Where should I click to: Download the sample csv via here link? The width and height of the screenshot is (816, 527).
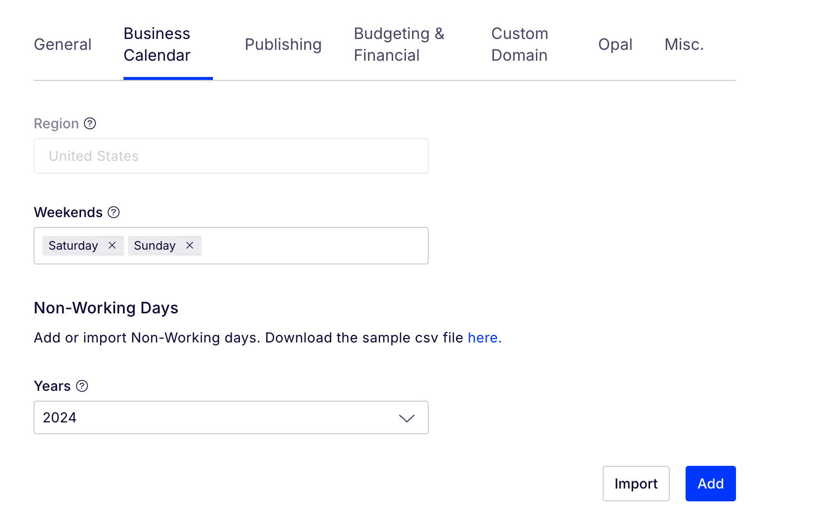(485, 338)
